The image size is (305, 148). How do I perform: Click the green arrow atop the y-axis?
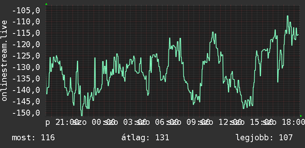(46, 4)
